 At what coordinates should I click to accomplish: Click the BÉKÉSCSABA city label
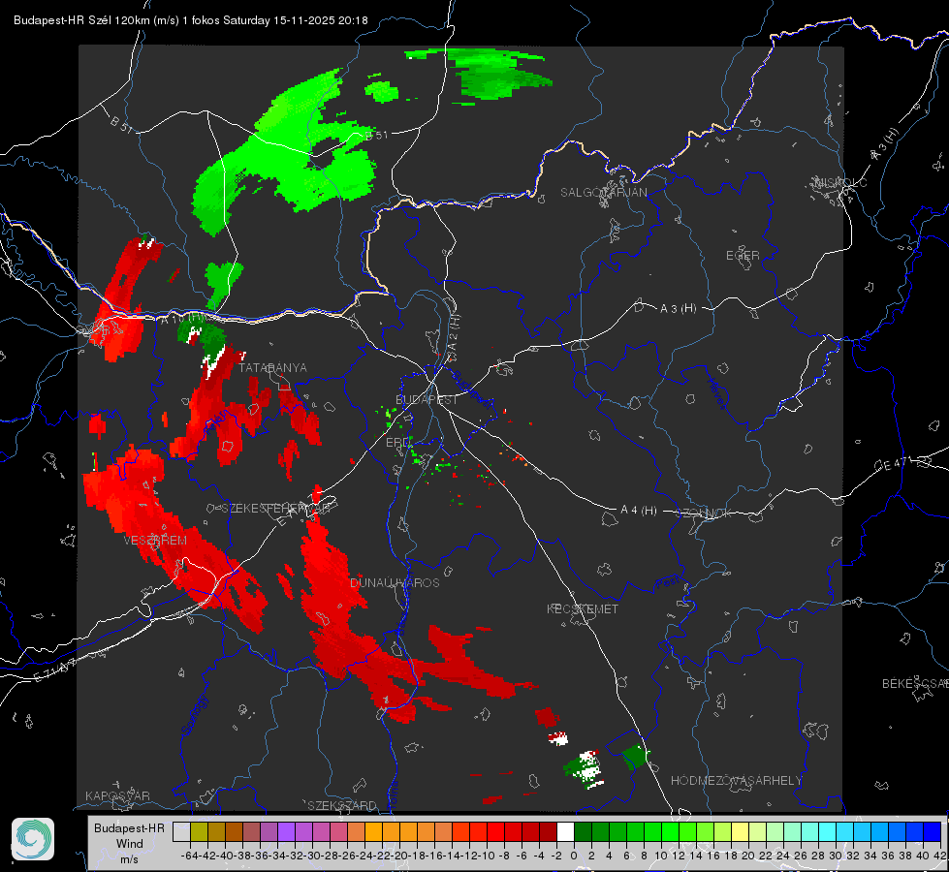915,683
